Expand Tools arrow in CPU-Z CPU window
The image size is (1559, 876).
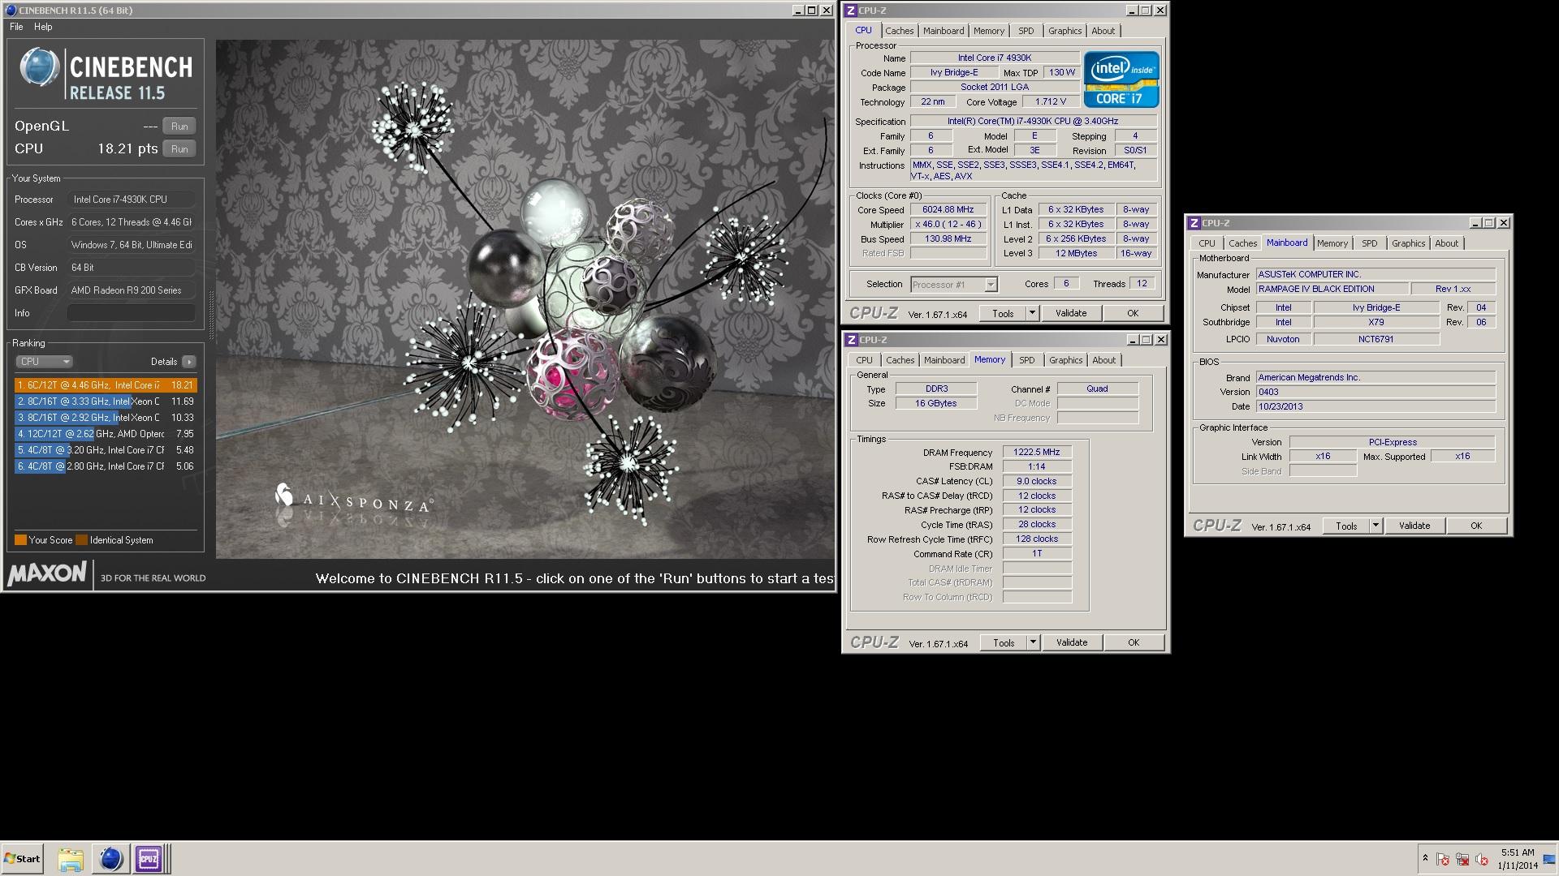1032,313
